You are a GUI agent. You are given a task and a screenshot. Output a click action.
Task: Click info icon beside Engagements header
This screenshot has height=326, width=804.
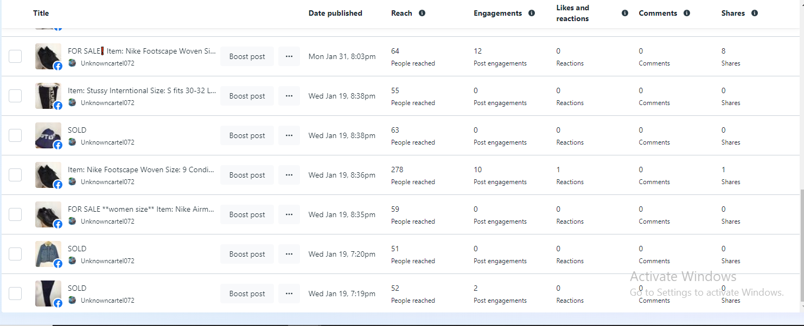(532, 13)
